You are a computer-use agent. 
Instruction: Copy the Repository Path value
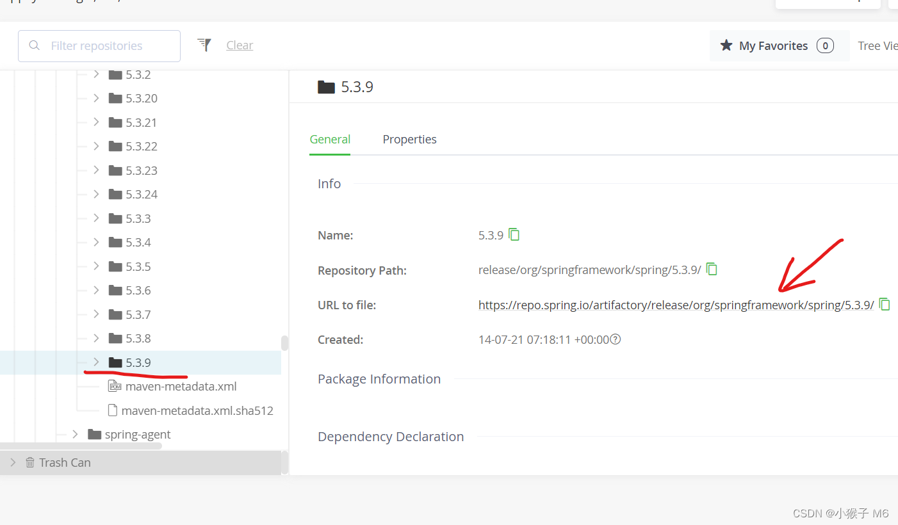point(712,269)
